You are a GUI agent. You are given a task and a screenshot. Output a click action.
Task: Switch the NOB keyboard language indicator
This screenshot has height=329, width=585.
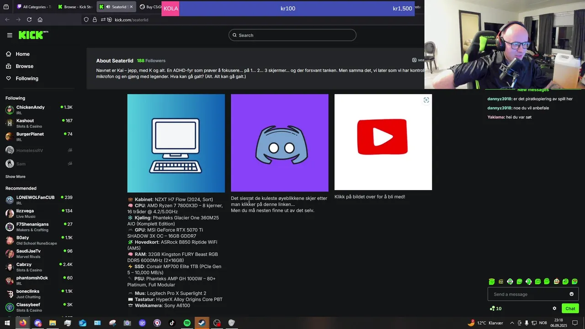(x=543, y=323)
